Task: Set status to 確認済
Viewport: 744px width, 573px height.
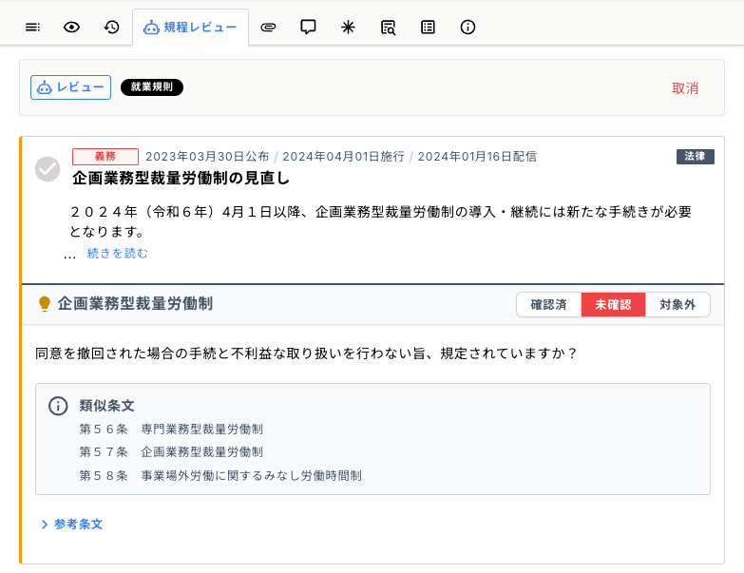Action: click(548, 305)
